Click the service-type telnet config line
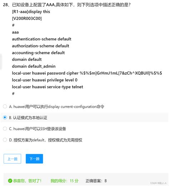The image size is (169, 186). click(x=47, y=87)
